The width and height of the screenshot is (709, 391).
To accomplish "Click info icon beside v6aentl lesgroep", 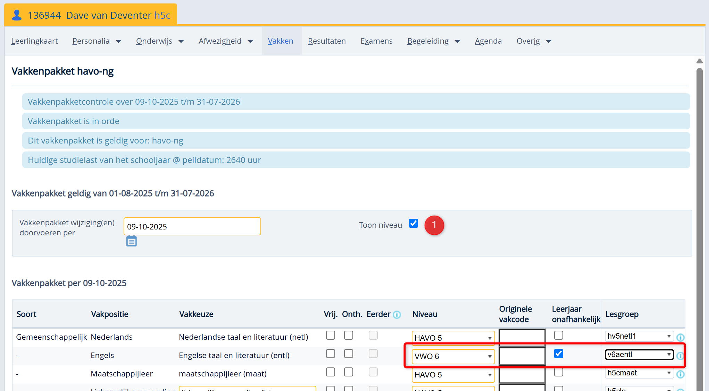I will pos(680,356).
